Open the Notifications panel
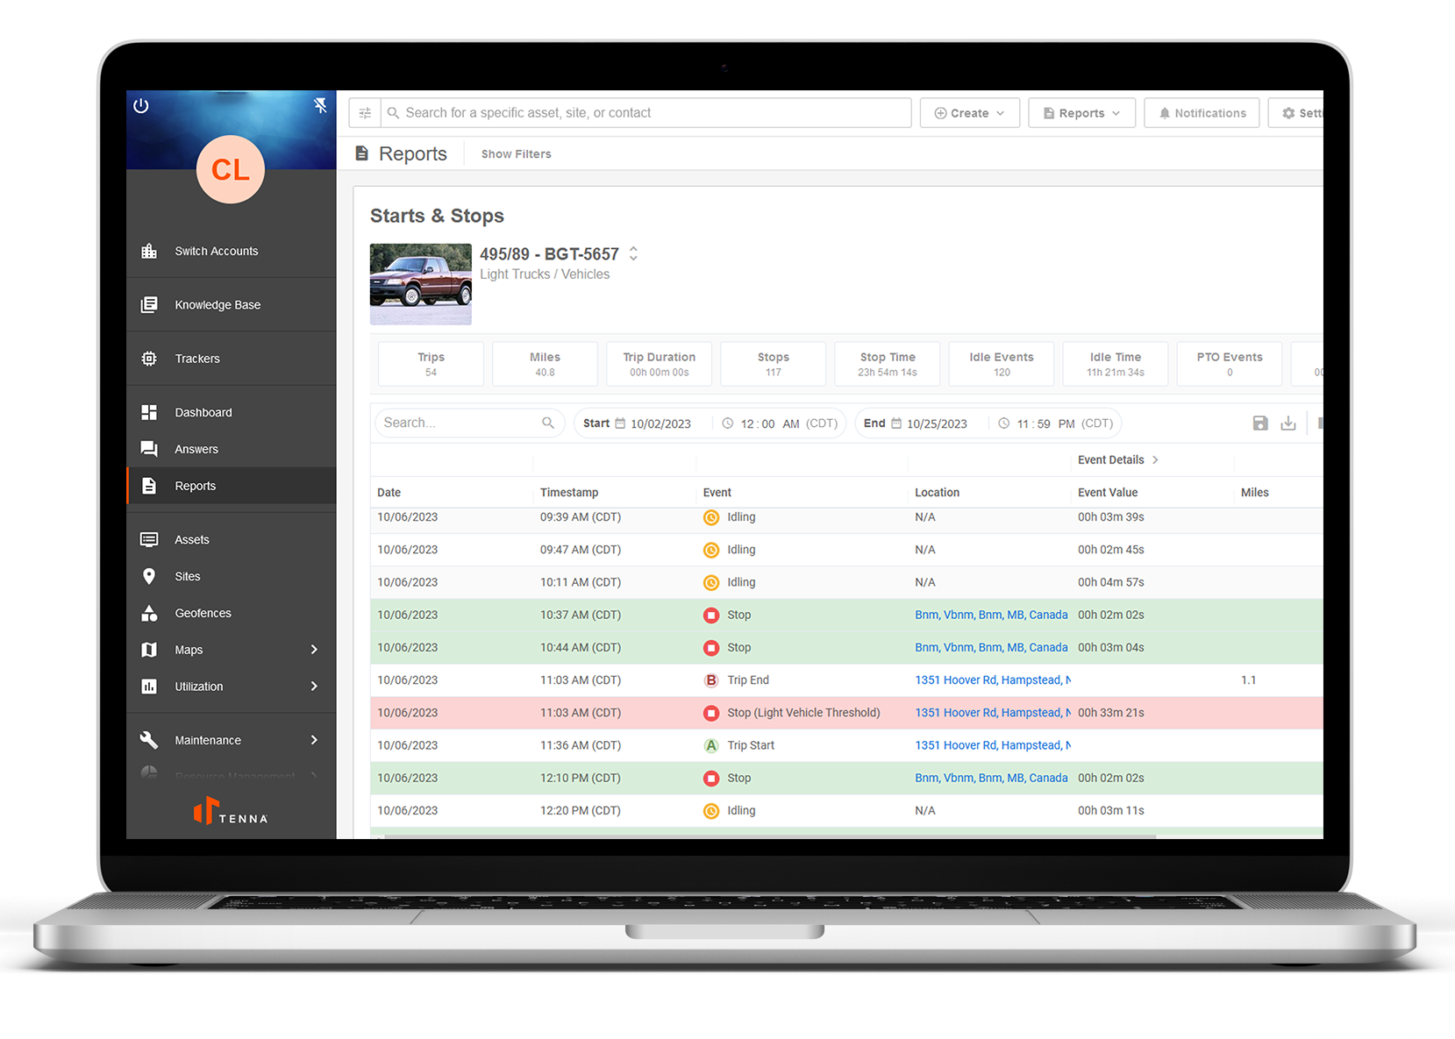 [x=1202, y=112]
